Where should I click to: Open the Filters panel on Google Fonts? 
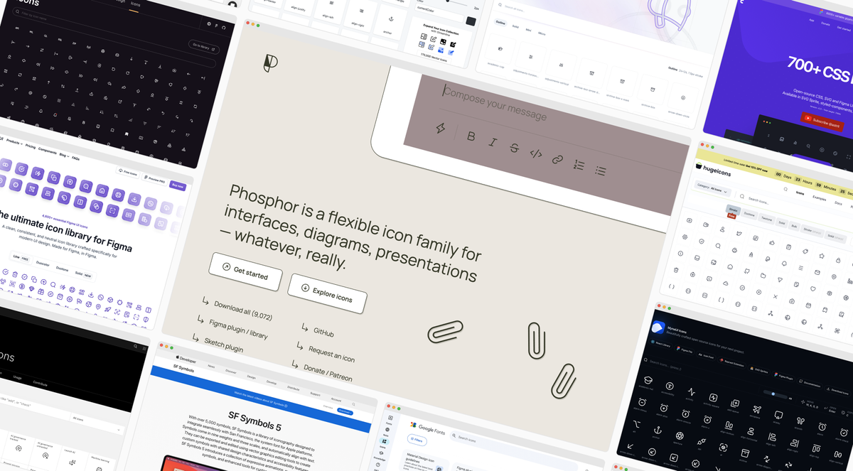pos(417,440)
